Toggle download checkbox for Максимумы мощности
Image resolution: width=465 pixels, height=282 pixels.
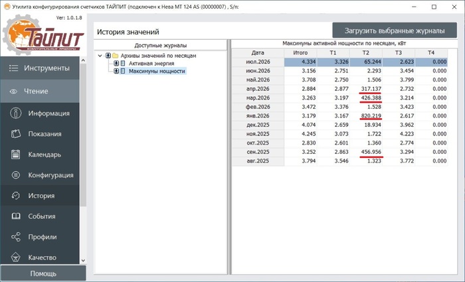[116, 71]
